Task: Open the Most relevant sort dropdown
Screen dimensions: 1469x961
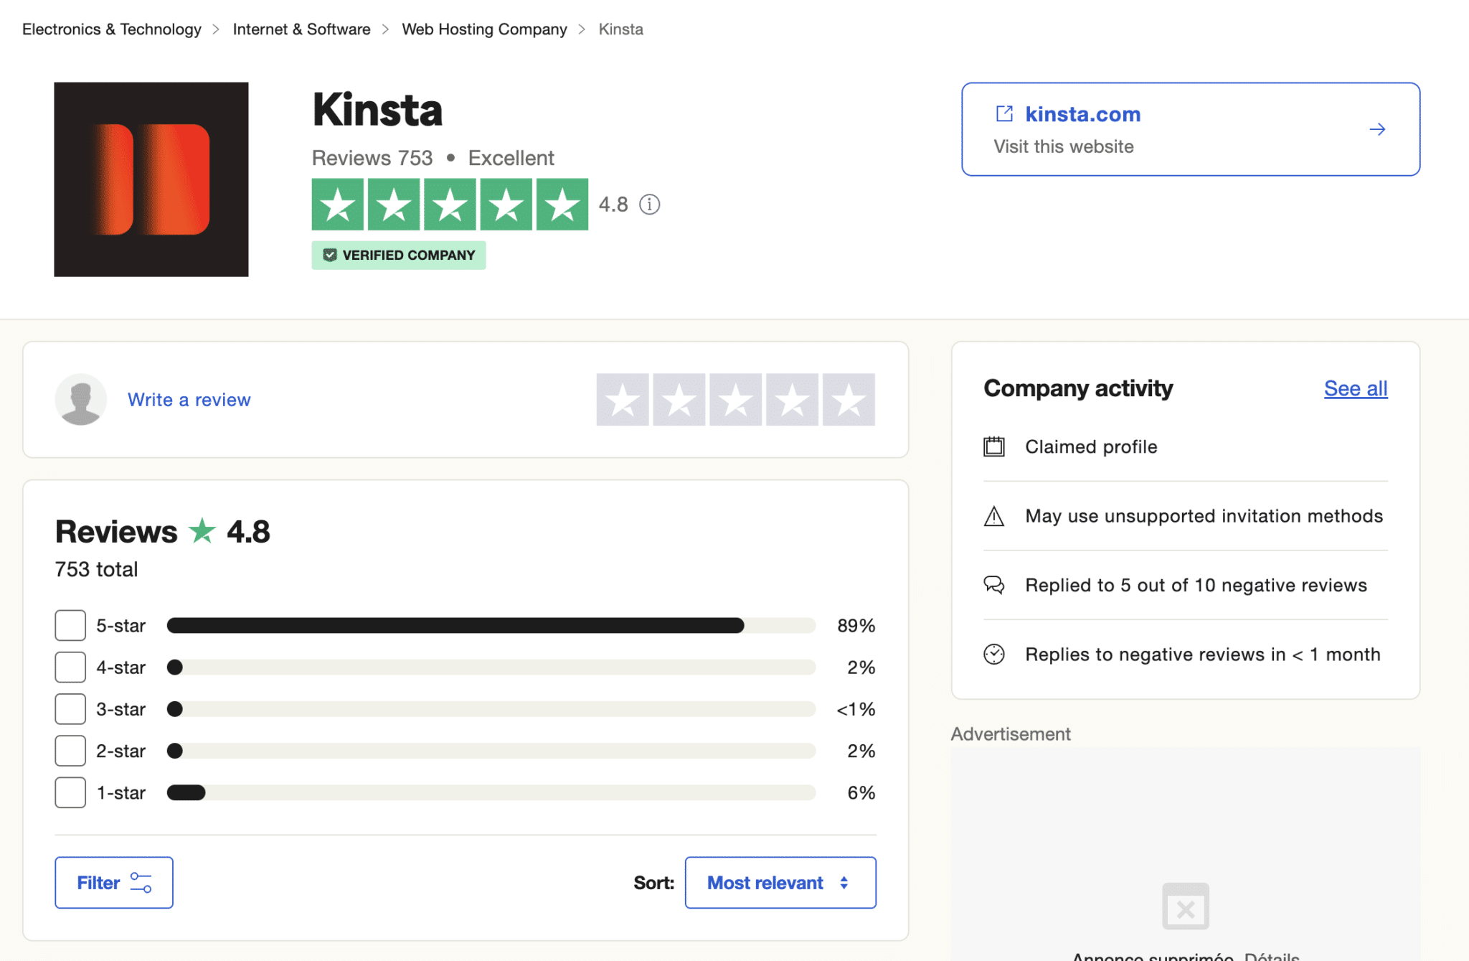Action: pyautogui.click(x=780, y=882)
